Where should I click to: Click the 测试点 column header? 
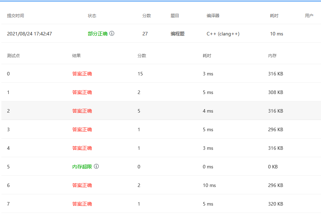pyautogui.click(x=13, y=55)
